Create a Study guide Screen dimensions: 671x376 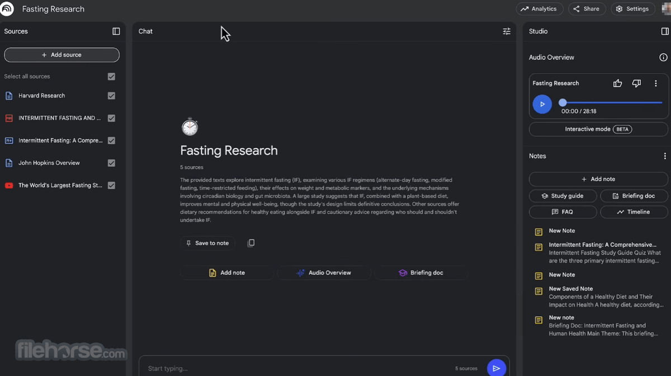563,196
